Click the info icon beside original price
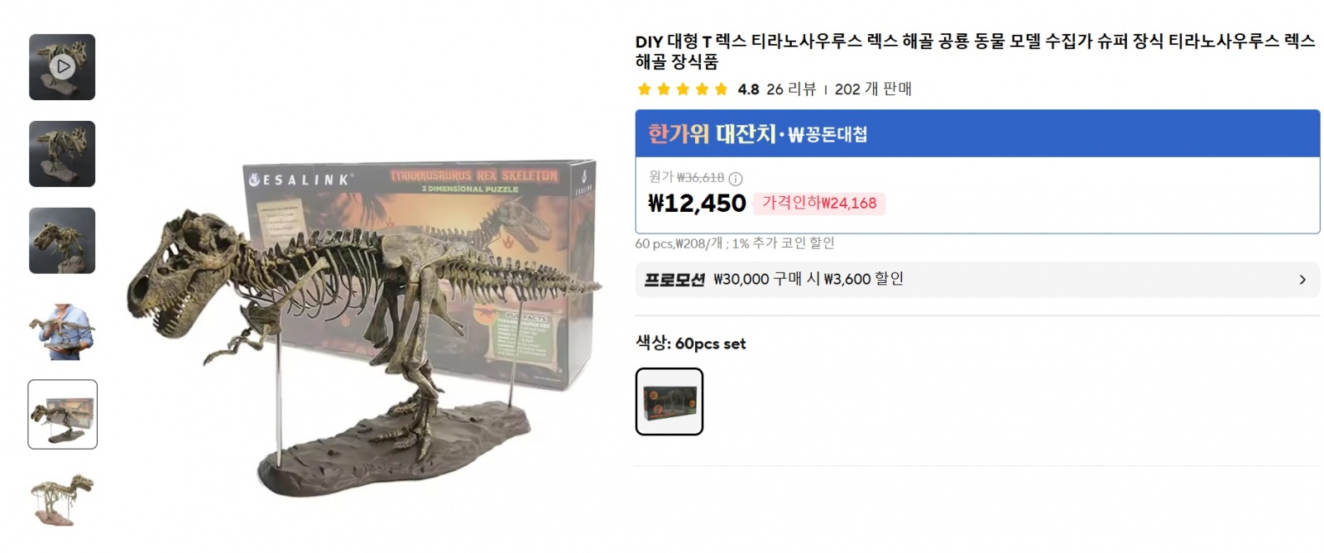Image resolution: width=1324 pixels, height=553 pixels. tap(736, 178)
